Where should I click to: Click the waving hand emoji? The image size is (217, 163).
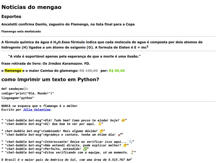pyautogui.click(x=100, y=124)
